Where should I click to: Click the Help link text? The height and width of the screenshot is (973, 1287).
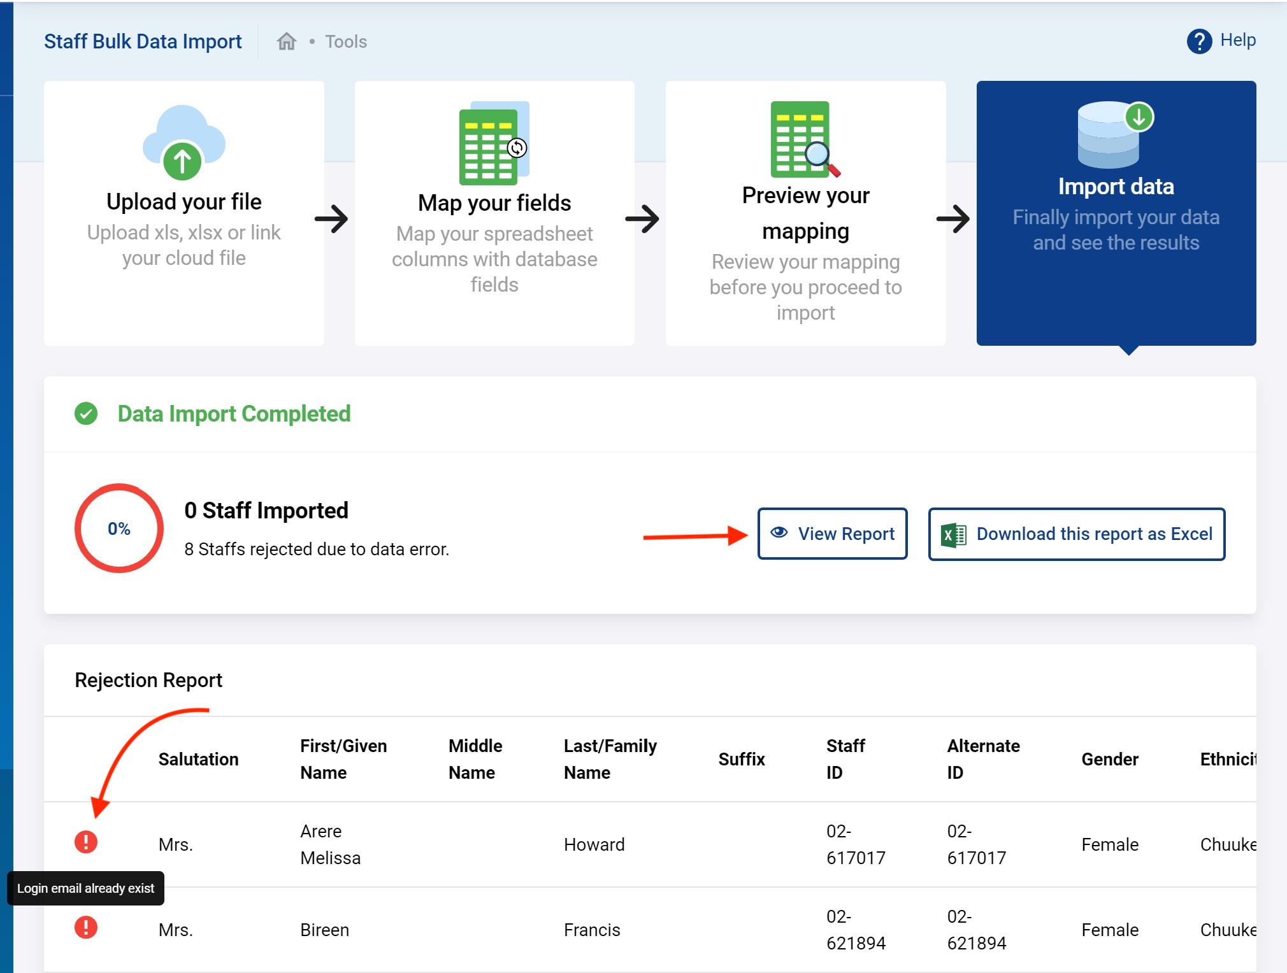point(1237,40)
